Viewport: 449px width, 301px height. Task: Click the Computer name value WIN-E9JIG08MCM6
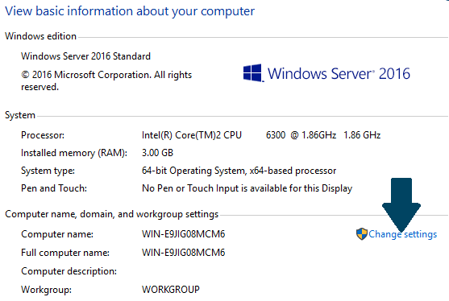coord(183,234)
